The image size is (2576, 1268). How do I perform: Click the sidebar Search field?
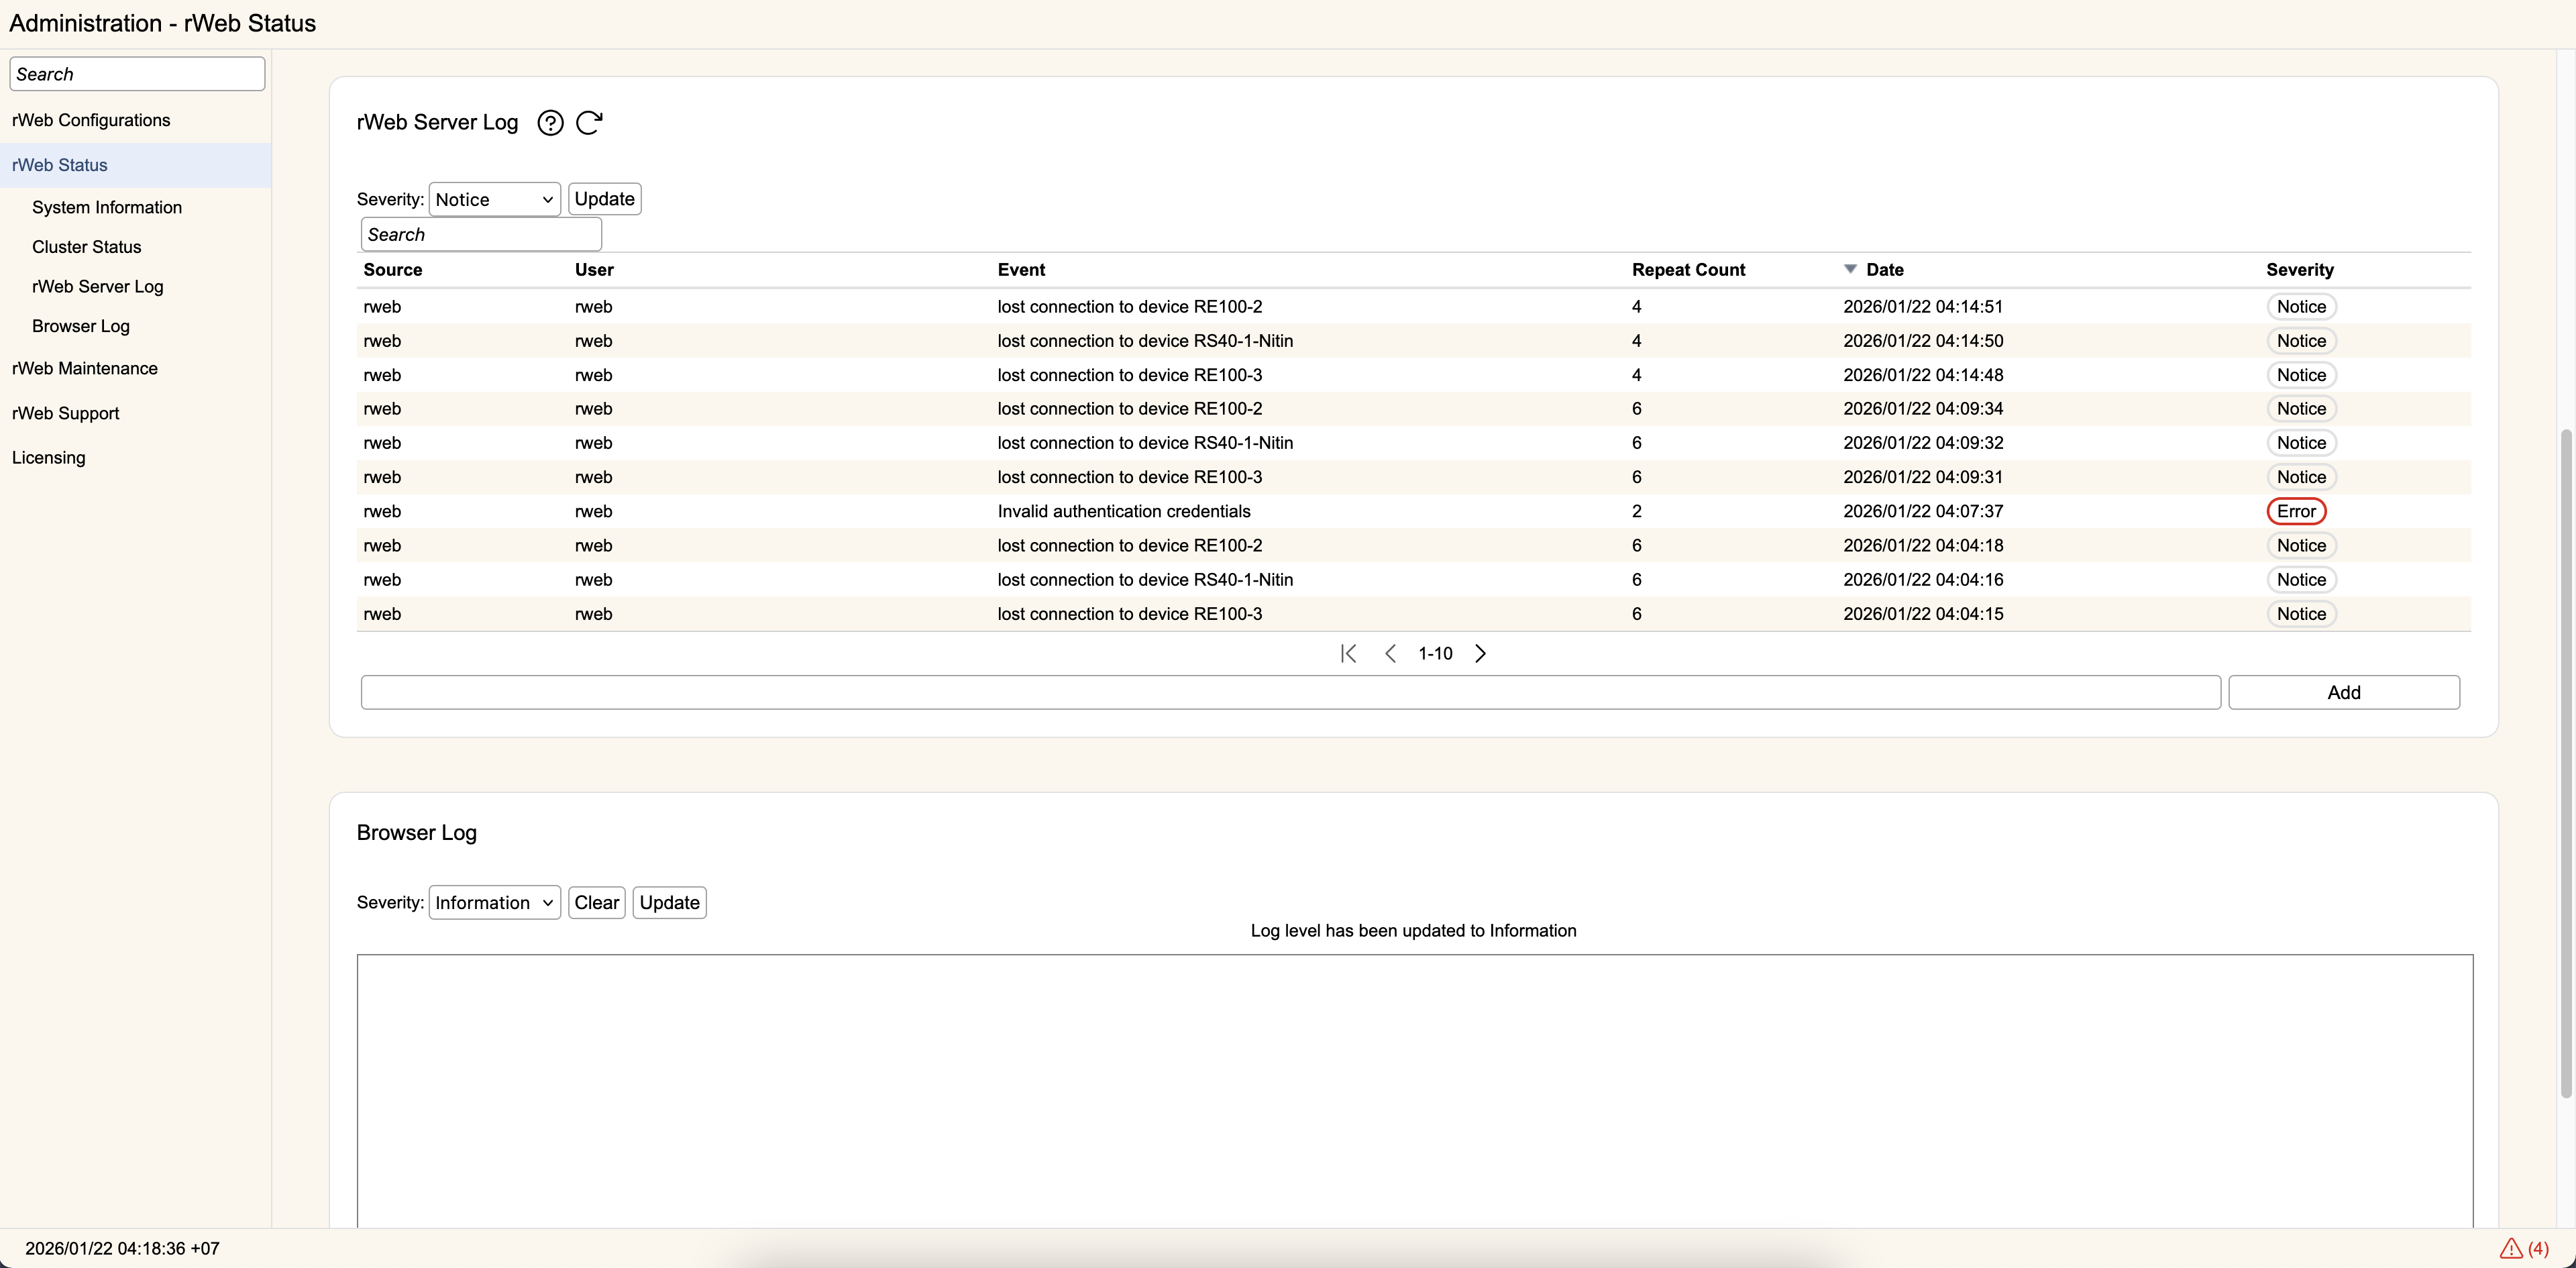coord(137,74)
